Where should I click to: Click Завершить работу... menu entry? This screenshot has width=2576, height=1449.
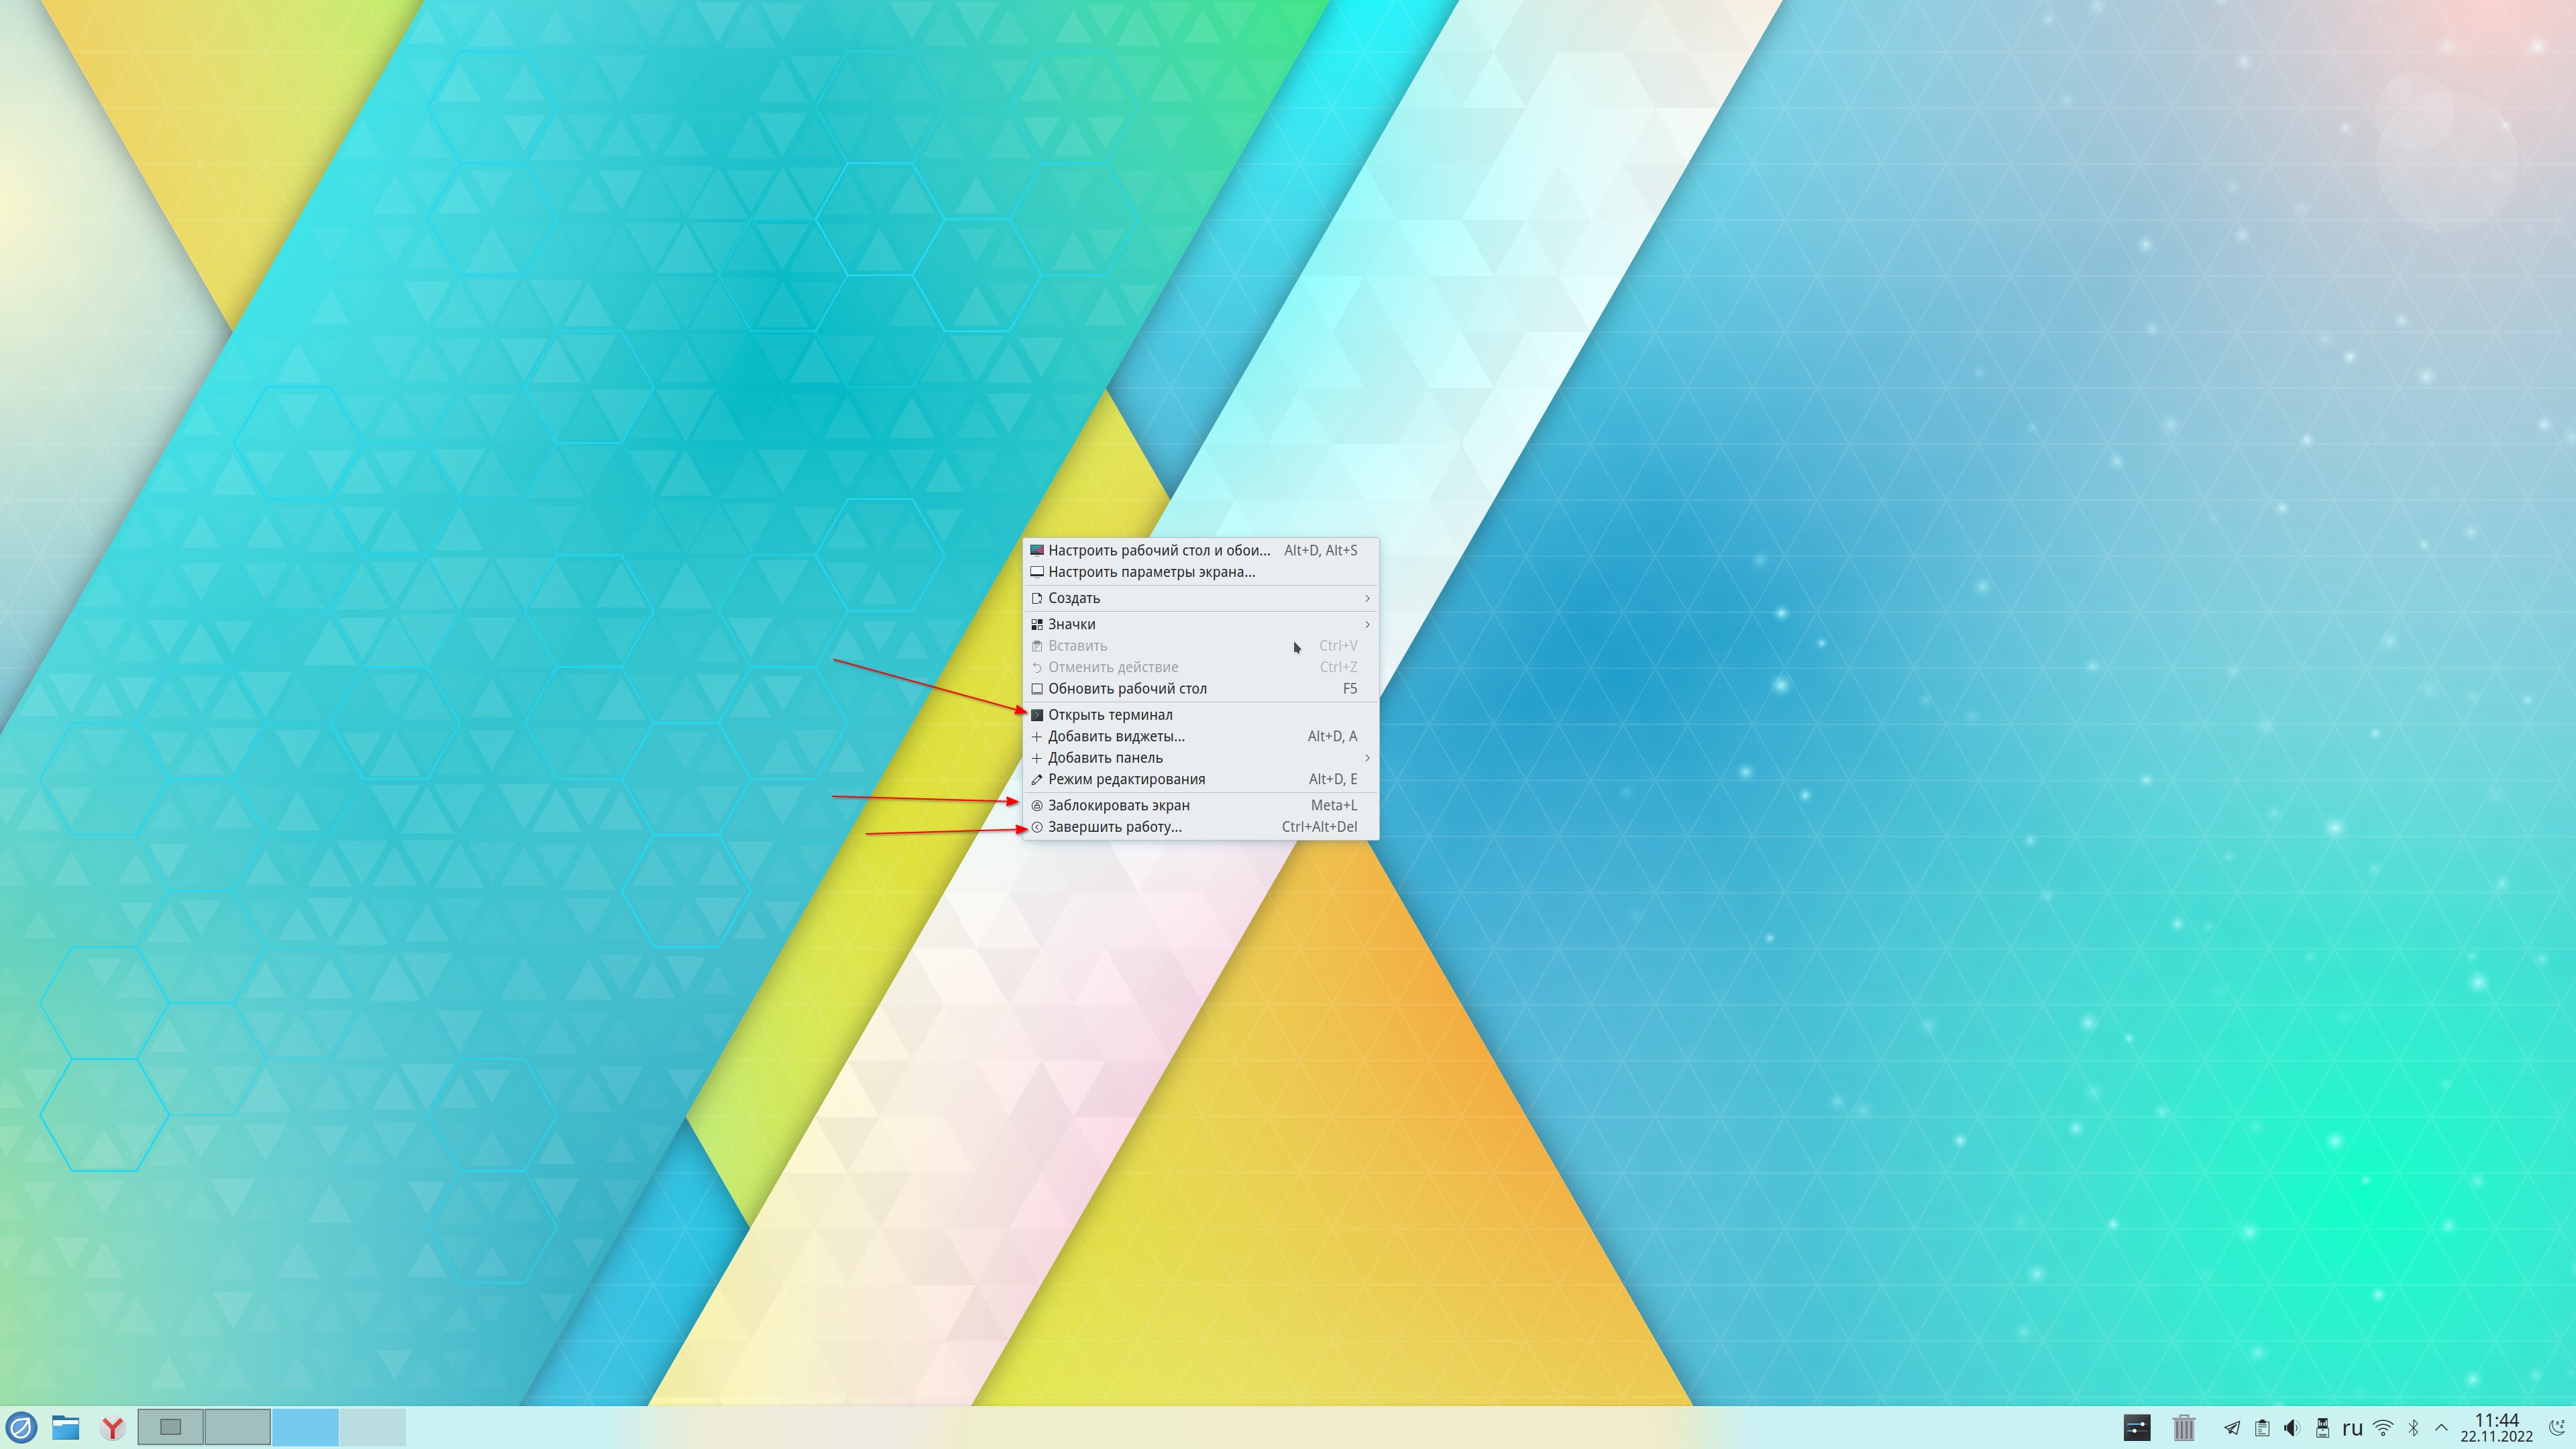click(1114, 827)
